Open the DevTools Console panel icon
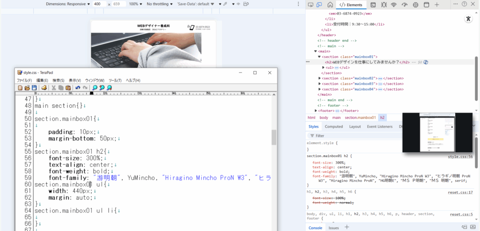The width and height of the screenshot is (480, 231). (373, 5)
